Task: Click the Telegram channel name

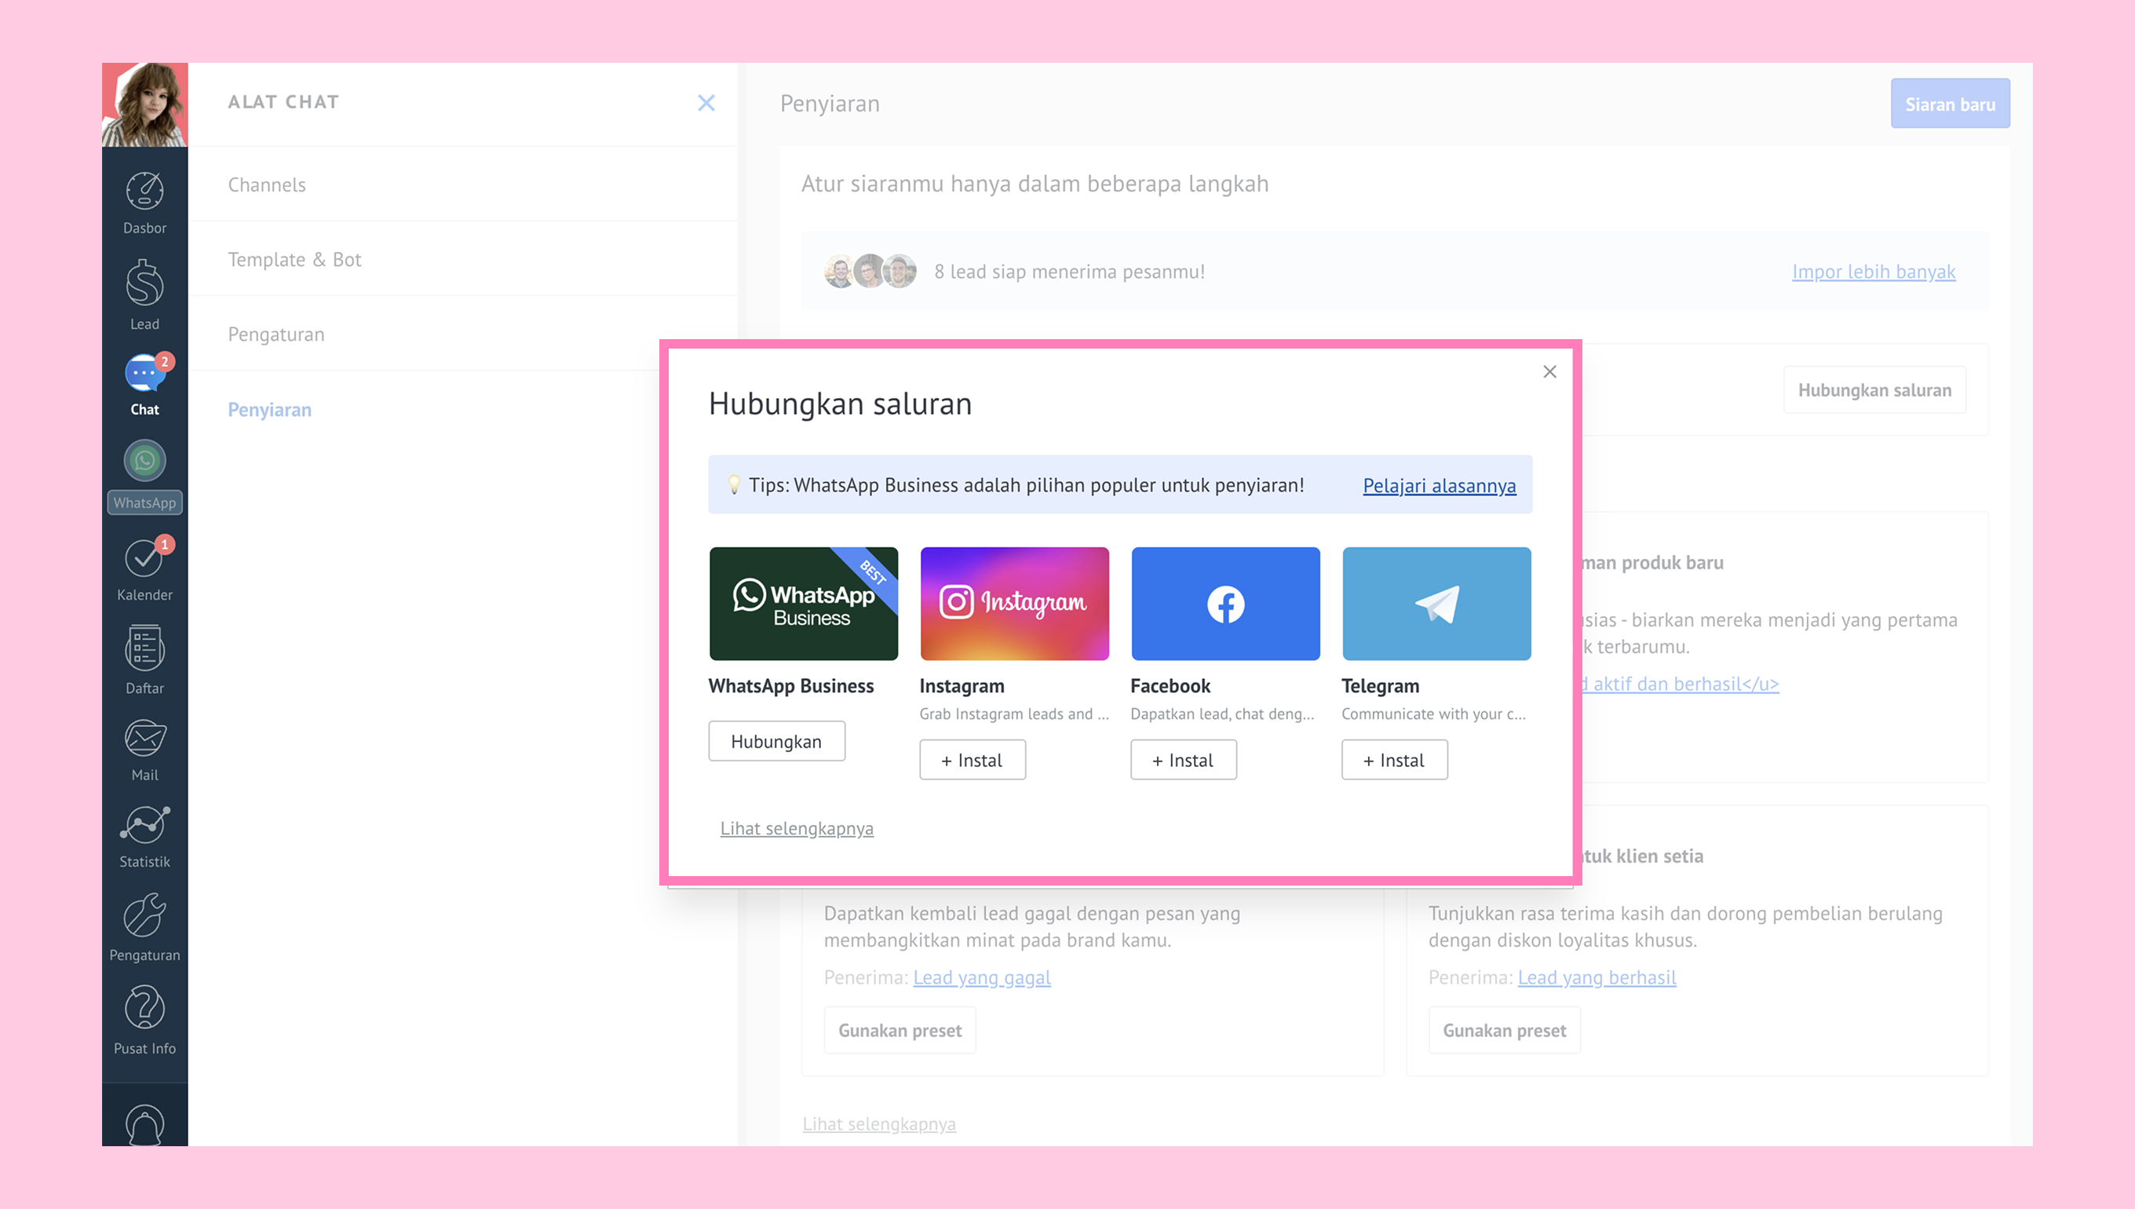Action: click(1380, 686)
